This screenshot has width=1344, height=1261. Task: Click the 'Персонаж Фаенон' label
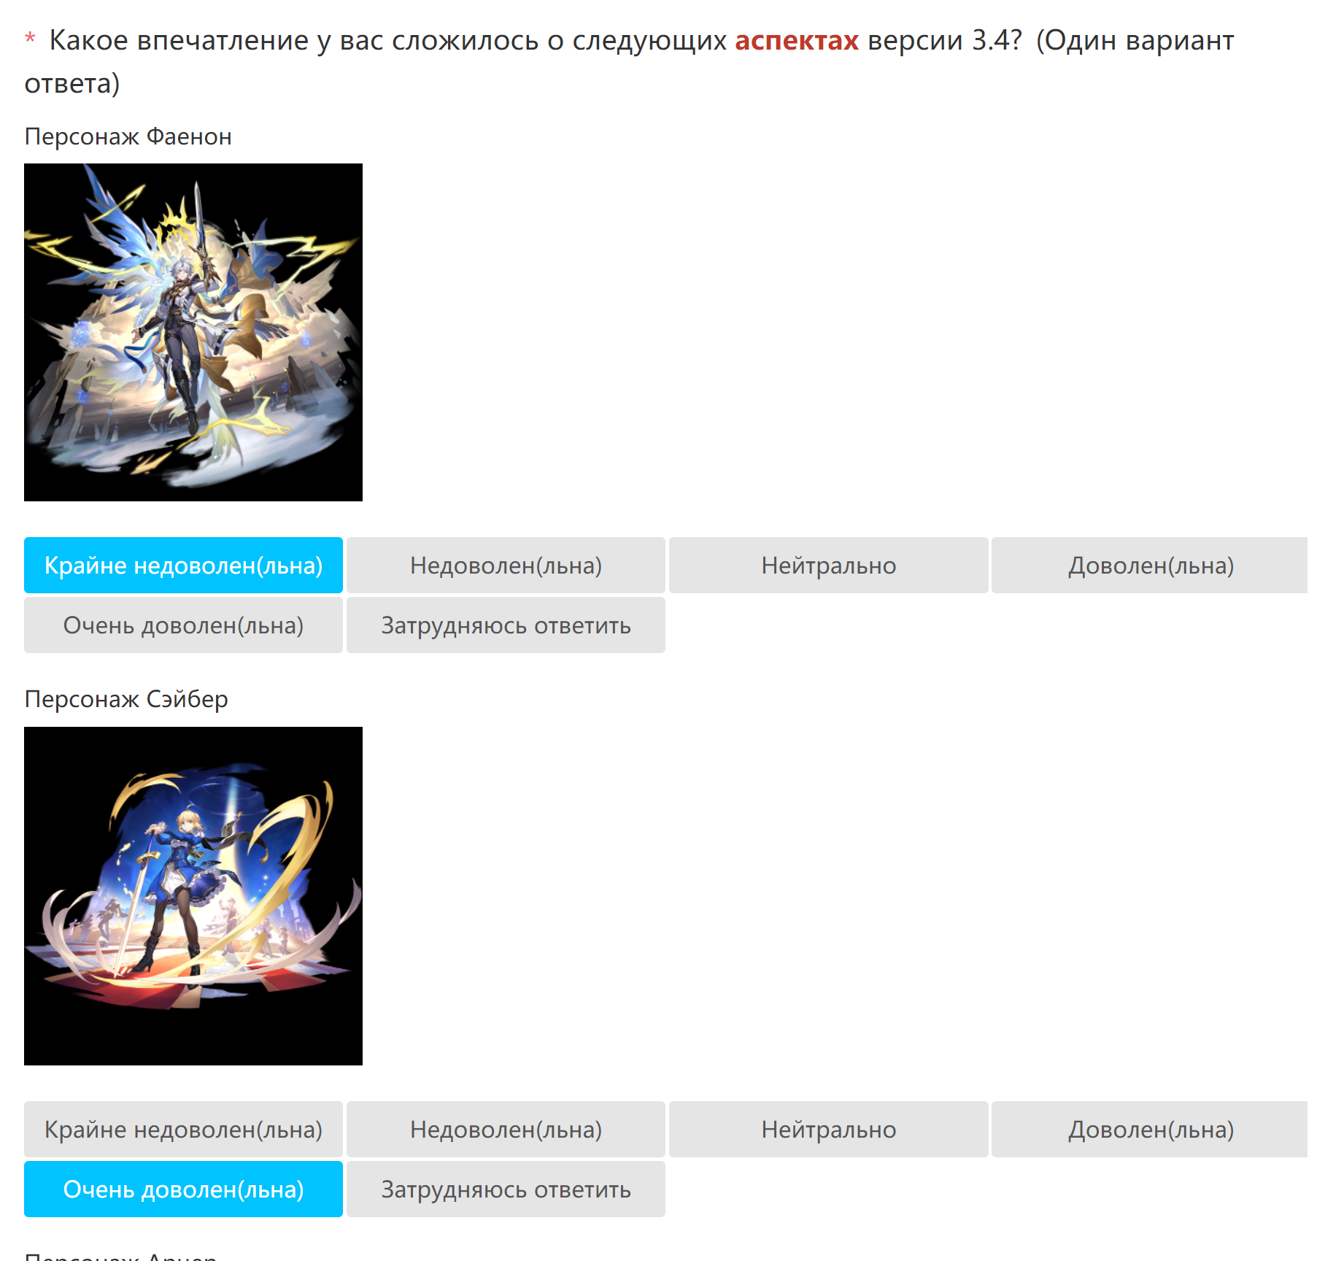128,136
